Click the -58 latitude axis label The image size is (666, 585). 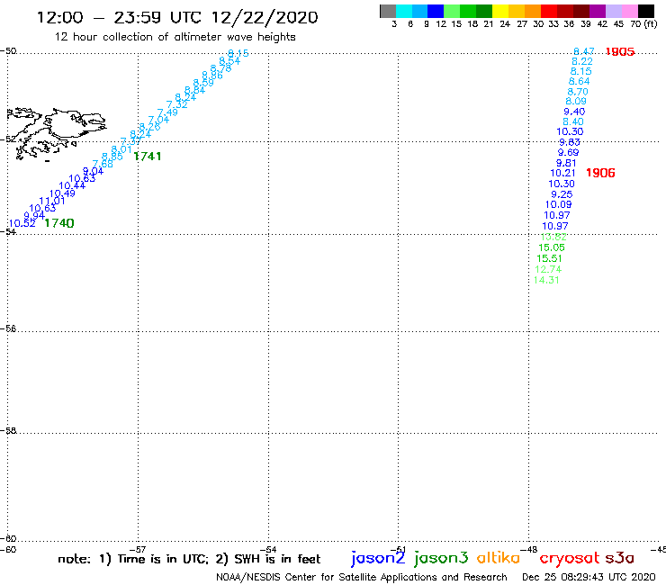8,430
